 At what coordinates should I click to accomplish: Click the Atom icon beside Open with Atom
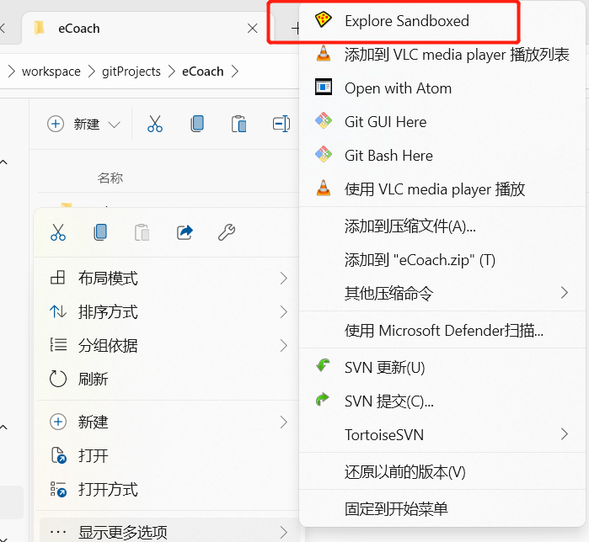tap(323, 87)
